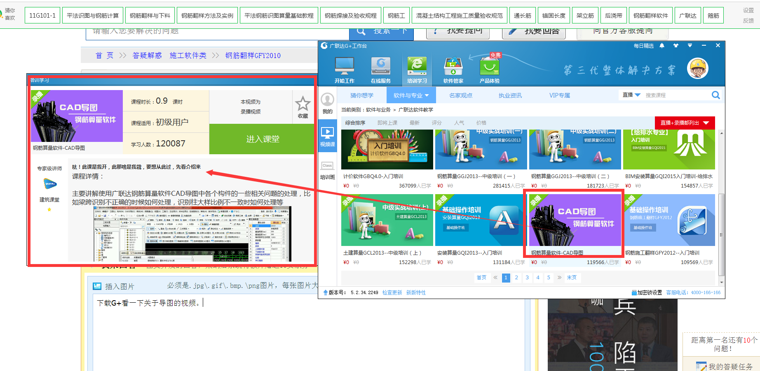Open 钢筋翻样GFY2010 breadcrumb link
The image size is (760, 371).
click(x=253, y=56)
